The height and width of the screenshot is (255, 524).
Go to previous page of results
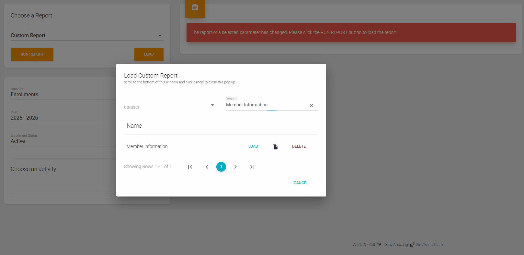click(x=207, y=167)
